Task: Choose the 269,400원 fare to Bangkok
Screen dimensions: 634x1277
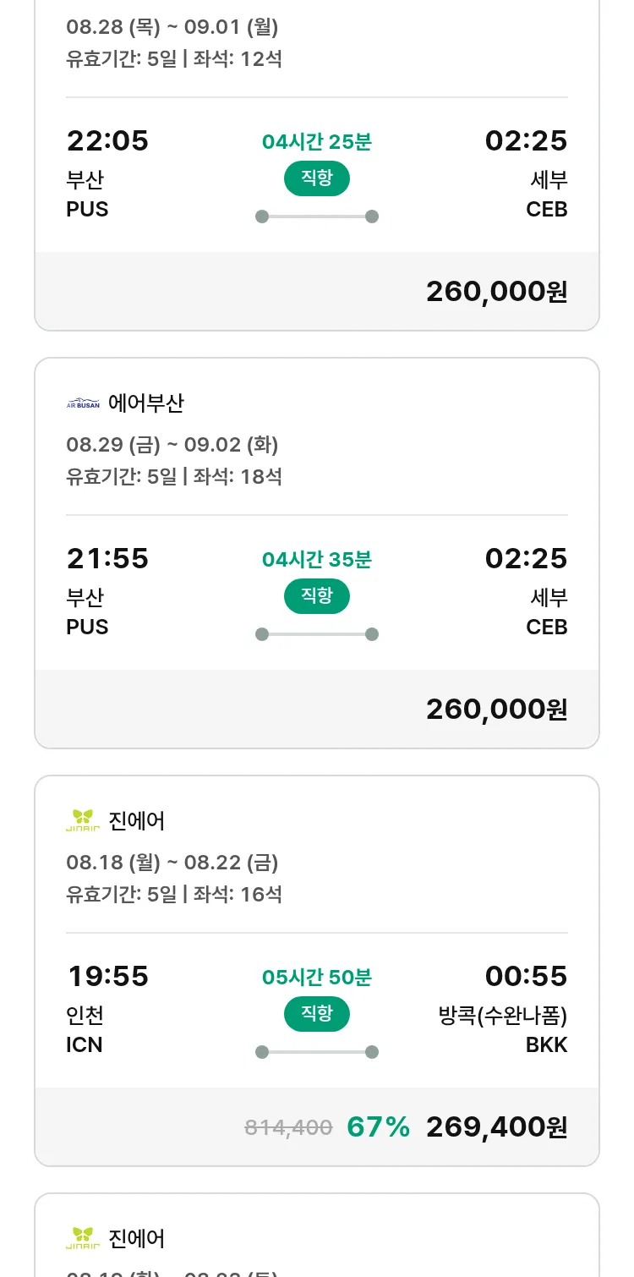Action: point(496,1127)
